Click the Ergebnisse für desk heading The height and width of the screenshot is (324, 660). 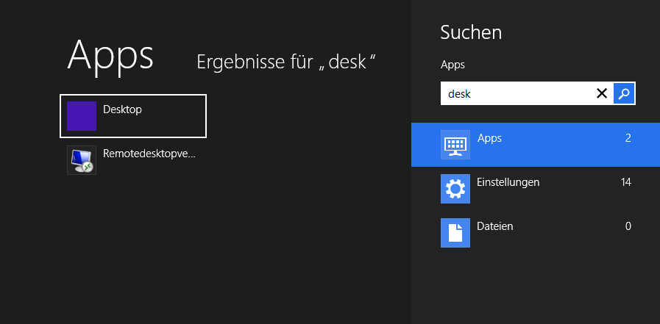point(285,62)
